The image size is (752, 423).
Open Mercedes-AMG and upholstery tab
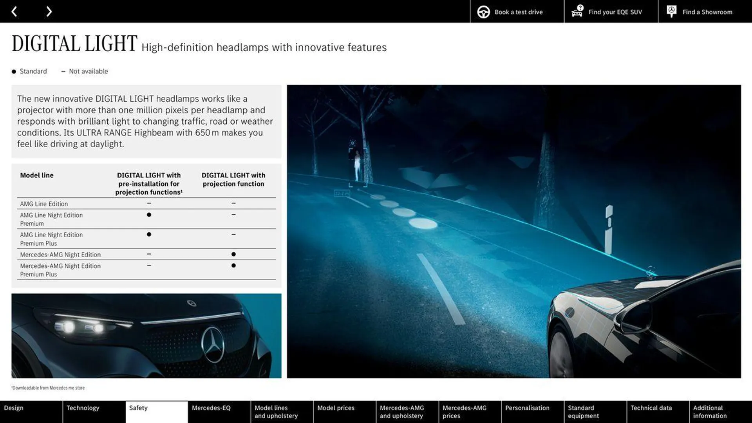click(407, 412)
